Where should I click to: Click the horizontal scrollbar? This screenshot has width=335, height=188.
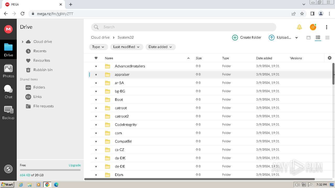[x=199, y=179]
